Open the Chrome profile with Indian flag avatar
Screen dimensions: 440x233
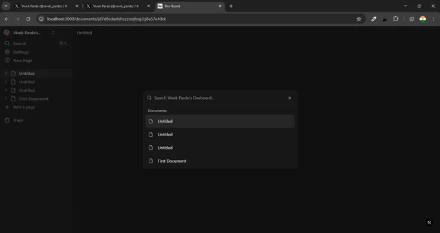[x=423, y=19]
